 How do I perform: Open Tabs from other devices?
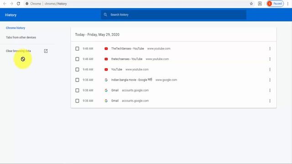(21, 37)
